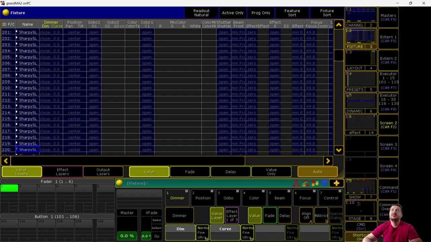Open the SHOW view thumbnail

click(x=361, y=190)
